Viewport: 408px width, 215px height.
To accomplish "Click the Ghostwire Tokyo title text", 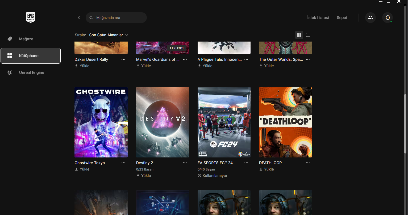I will (x=90, y=163).
